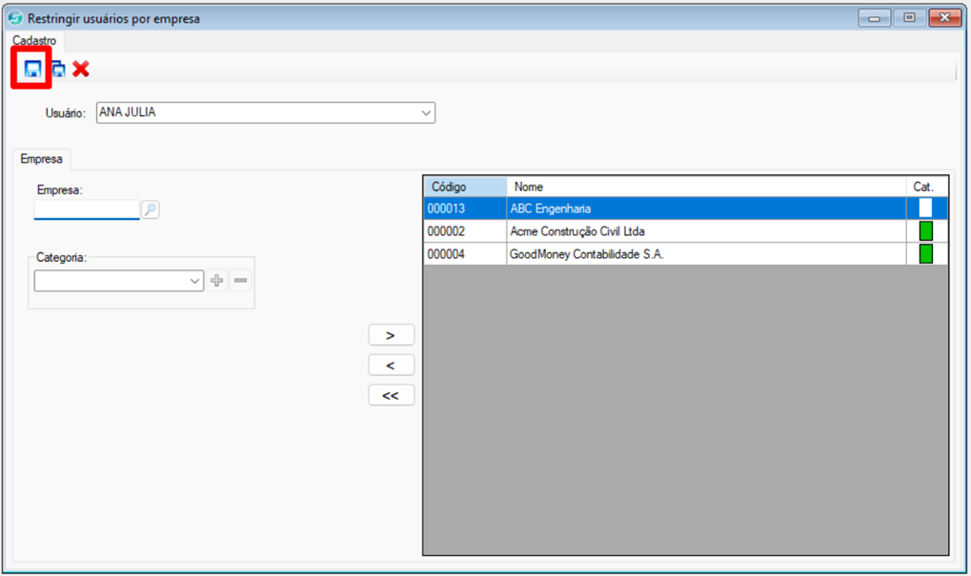Click the save-and-copy double disk icon

(x=58, y=69)
